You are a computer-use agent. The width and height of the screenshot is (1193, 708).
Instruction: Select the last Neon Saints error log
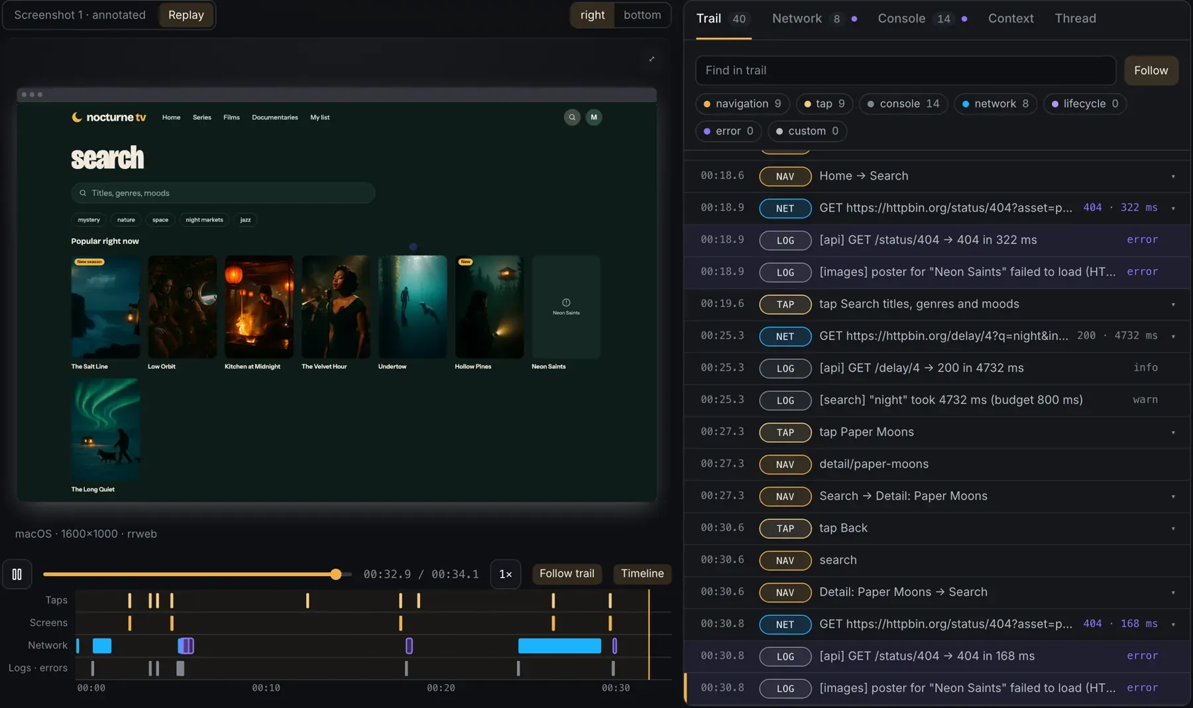point(937,688)
